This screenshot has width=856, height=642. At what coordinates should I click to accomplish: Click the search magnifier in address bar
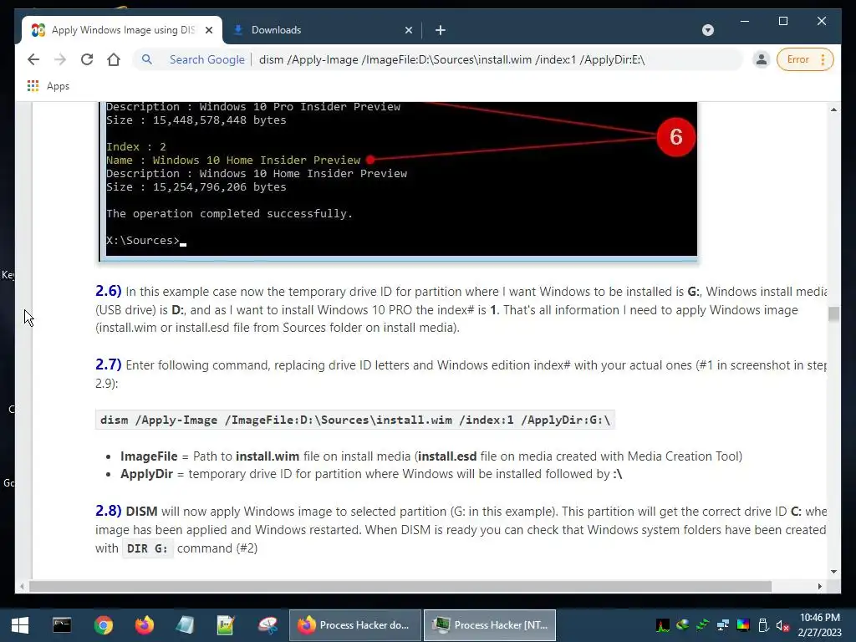tap(147, 59)
